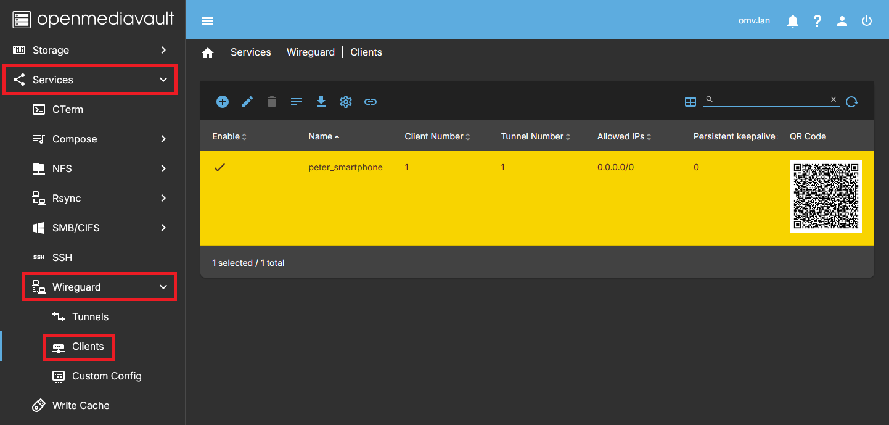889x425 pixels.
Task: Toggle the hamburger navigation menu
Action: [208, 21]
